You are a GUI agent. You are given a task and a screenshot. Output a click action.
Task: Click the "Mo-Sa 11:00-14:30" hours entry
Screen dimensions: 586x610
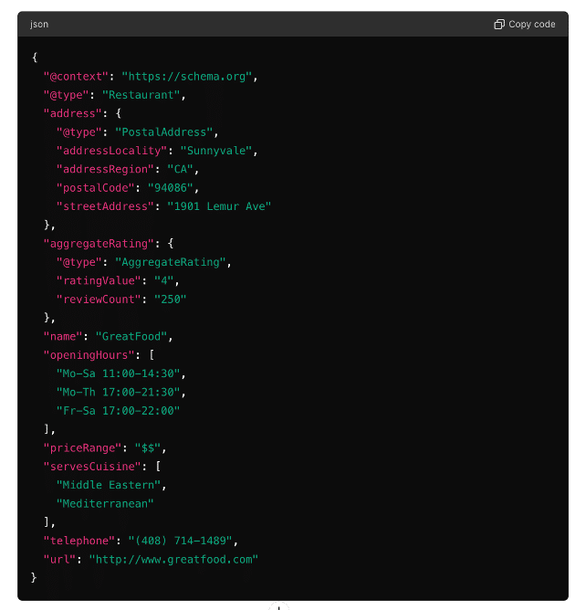click(119, 373)
